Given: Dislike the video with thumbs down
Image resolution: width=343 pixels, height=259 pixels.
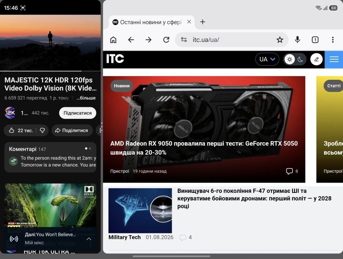Looking at the screenshot, I should tap(42, 130).
